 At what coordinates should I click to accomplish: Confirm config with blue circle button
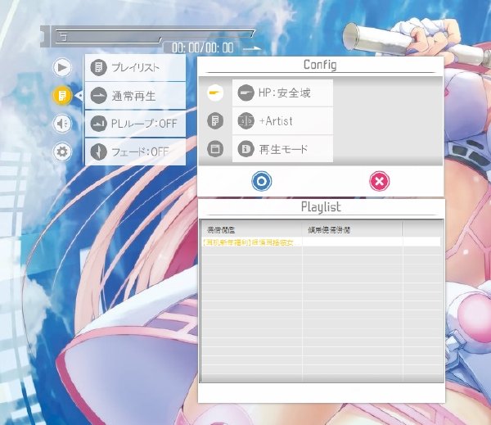point(262,181)
